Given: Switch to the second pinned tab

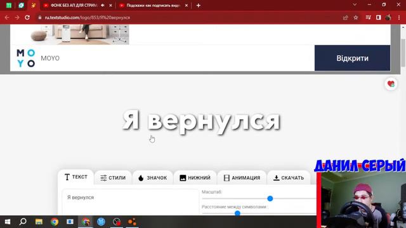Looking at the screenshot, I should pyautogui.click(x=21, y=6).
